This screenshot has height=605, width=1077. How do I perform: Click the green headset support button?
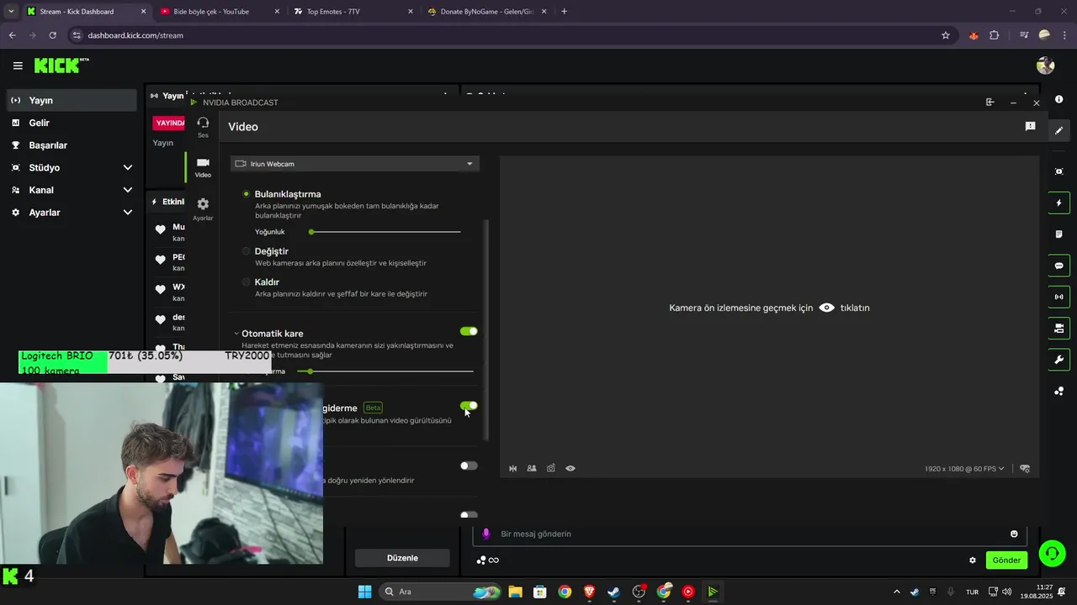click(x=1052, y=553)
